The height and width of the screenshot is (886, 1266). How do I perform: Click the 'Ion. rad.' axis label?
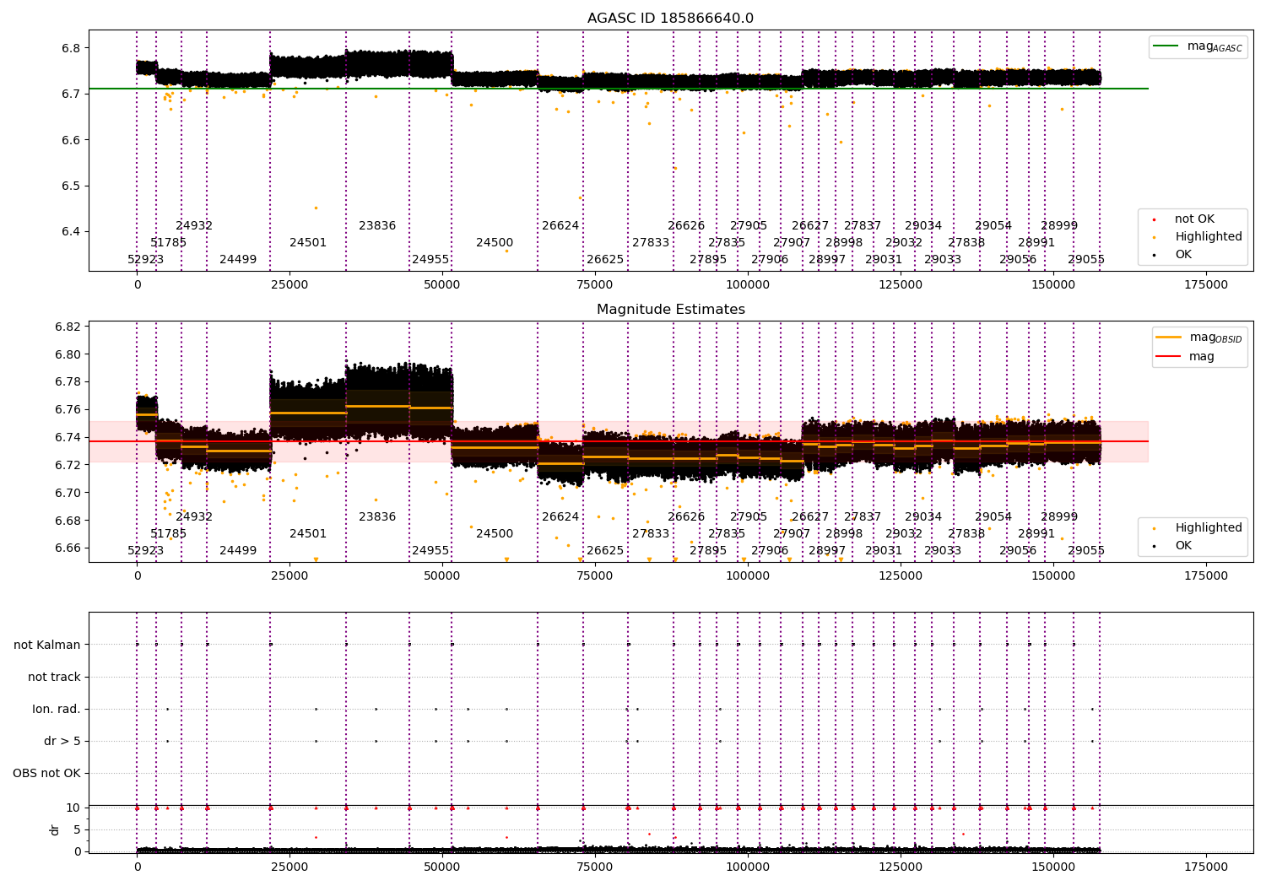(57, 710)
